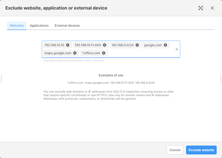Close the exclusion dialog
Image resolution: width=222 pixels, height=158 pixels.
pyautogui.click(x=212, y=8)
